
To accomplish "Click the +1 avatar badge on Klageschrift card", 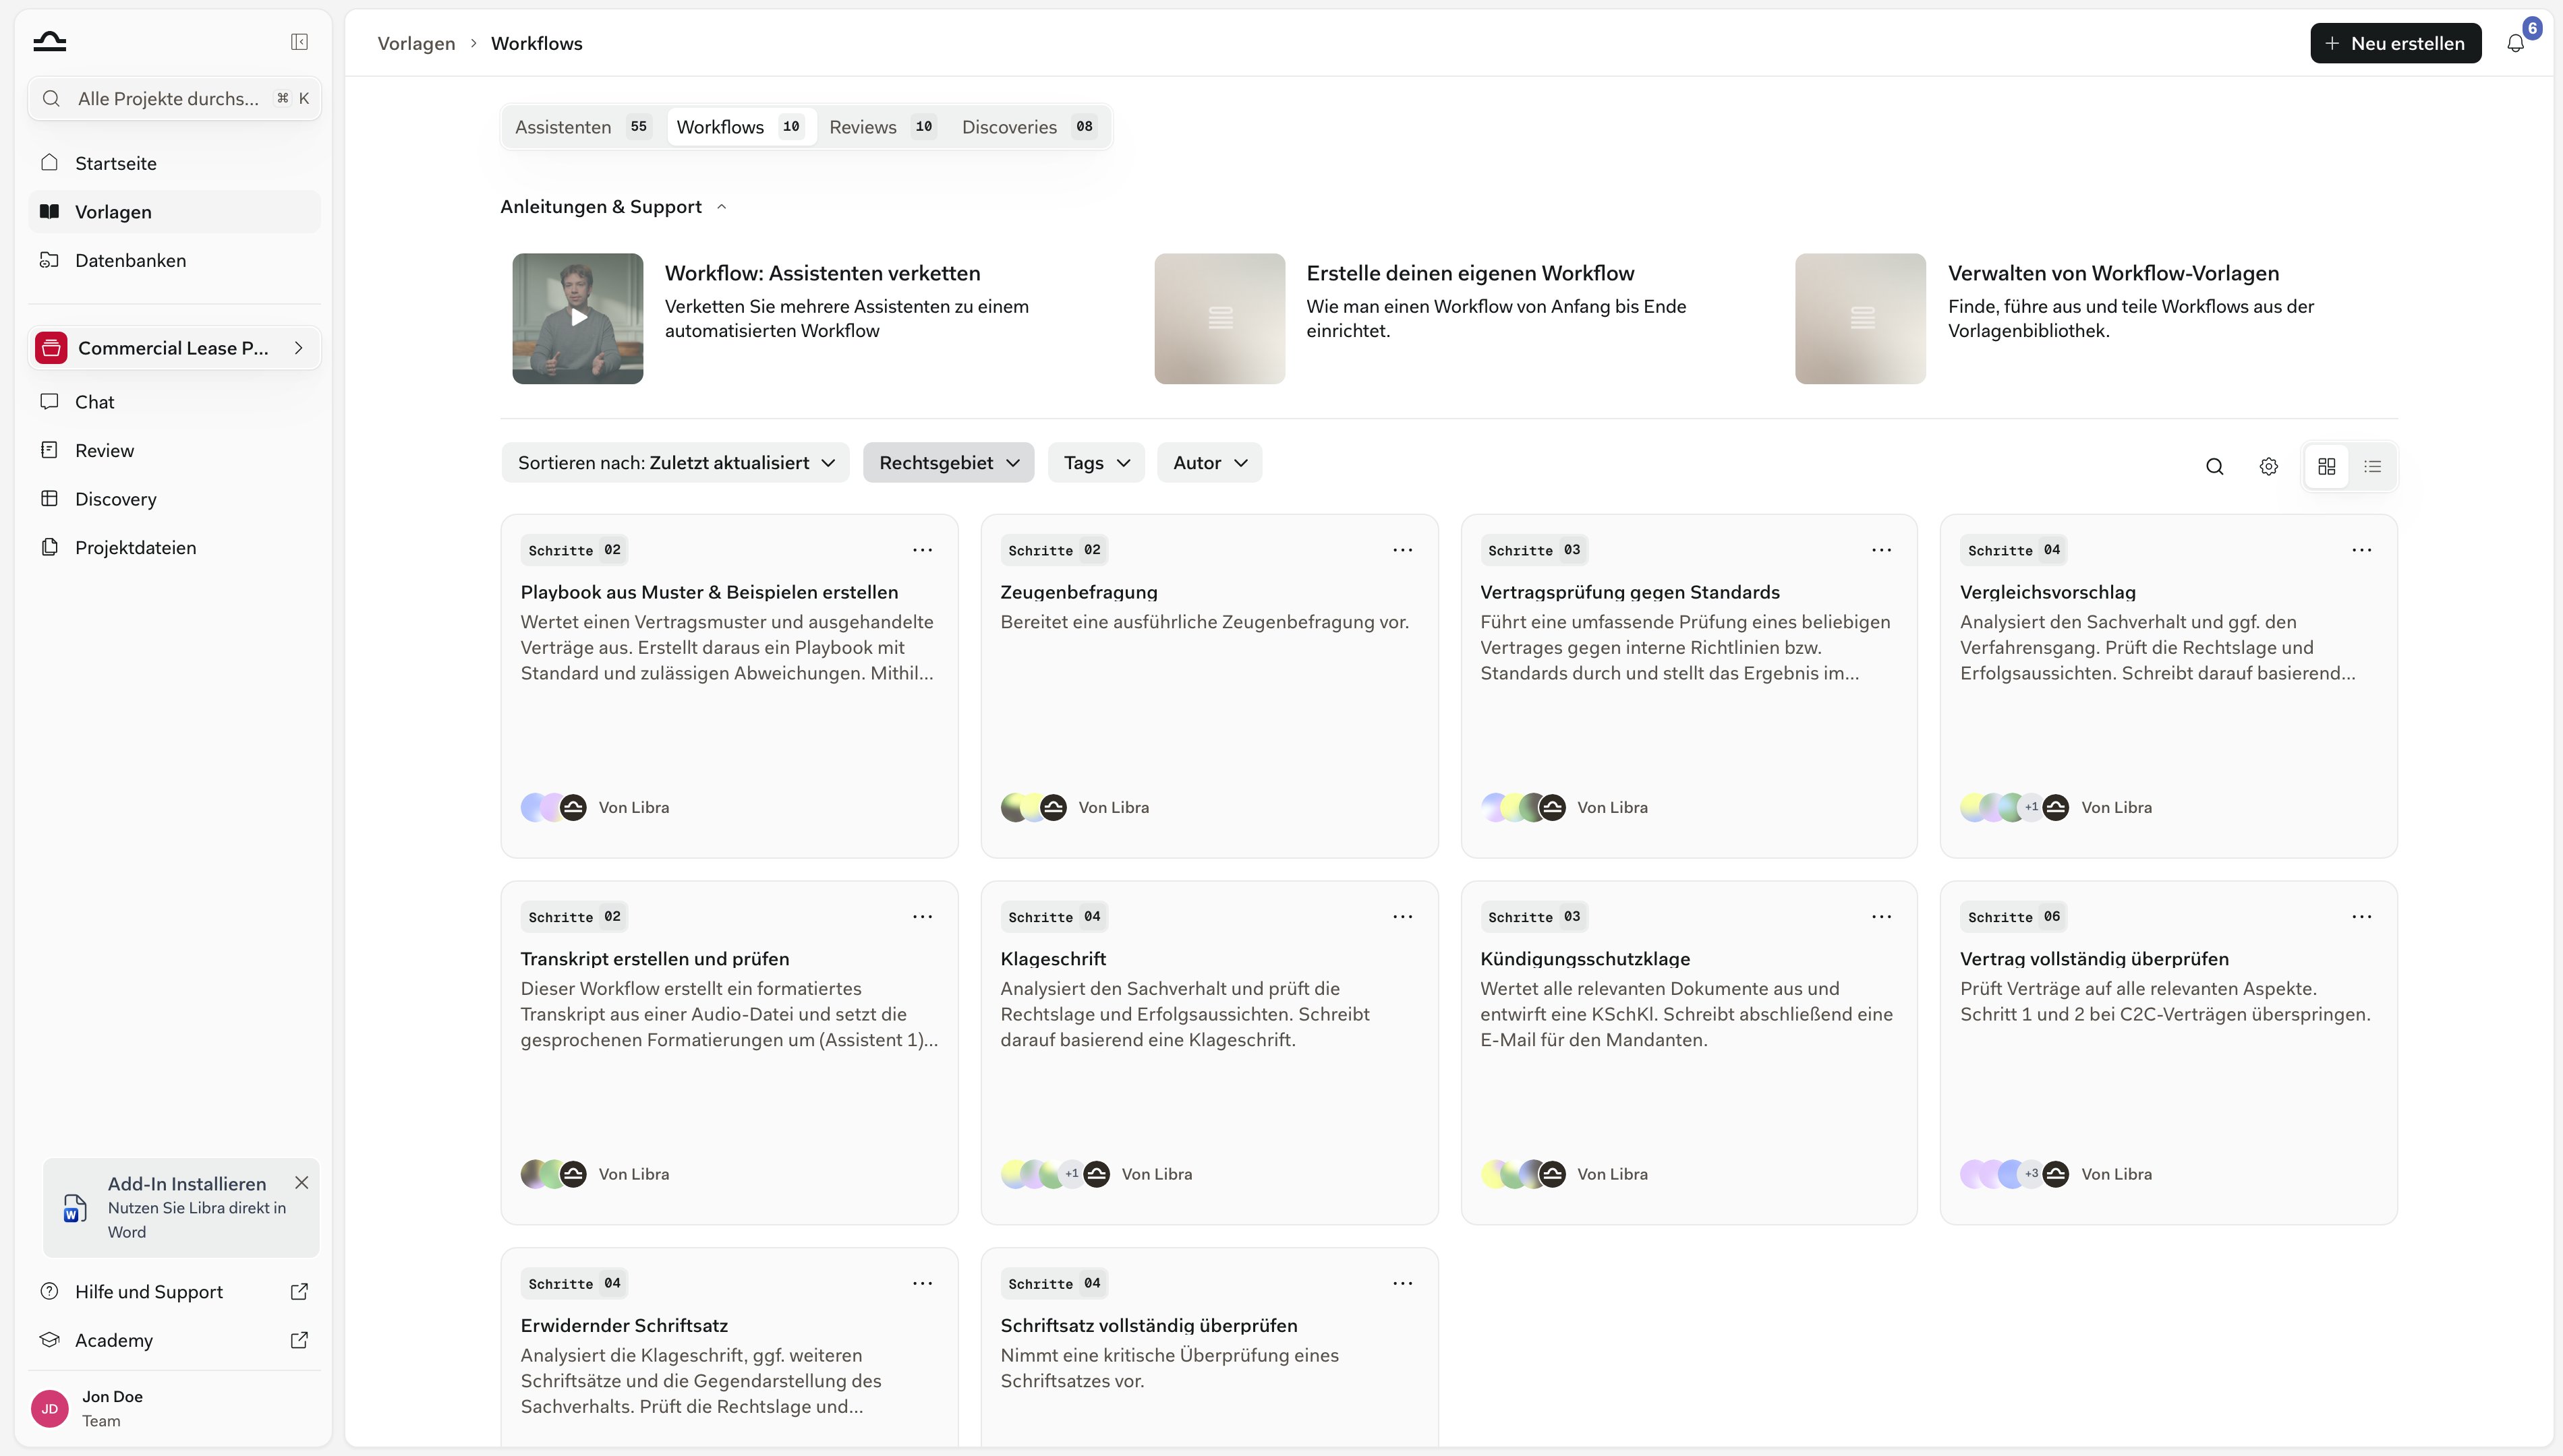I will pyautogui.click(x=1072, y=1174).
